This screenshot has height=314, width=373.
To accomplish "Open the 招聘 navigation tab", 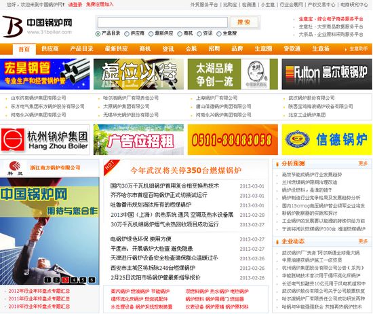I will coord(214,49).
